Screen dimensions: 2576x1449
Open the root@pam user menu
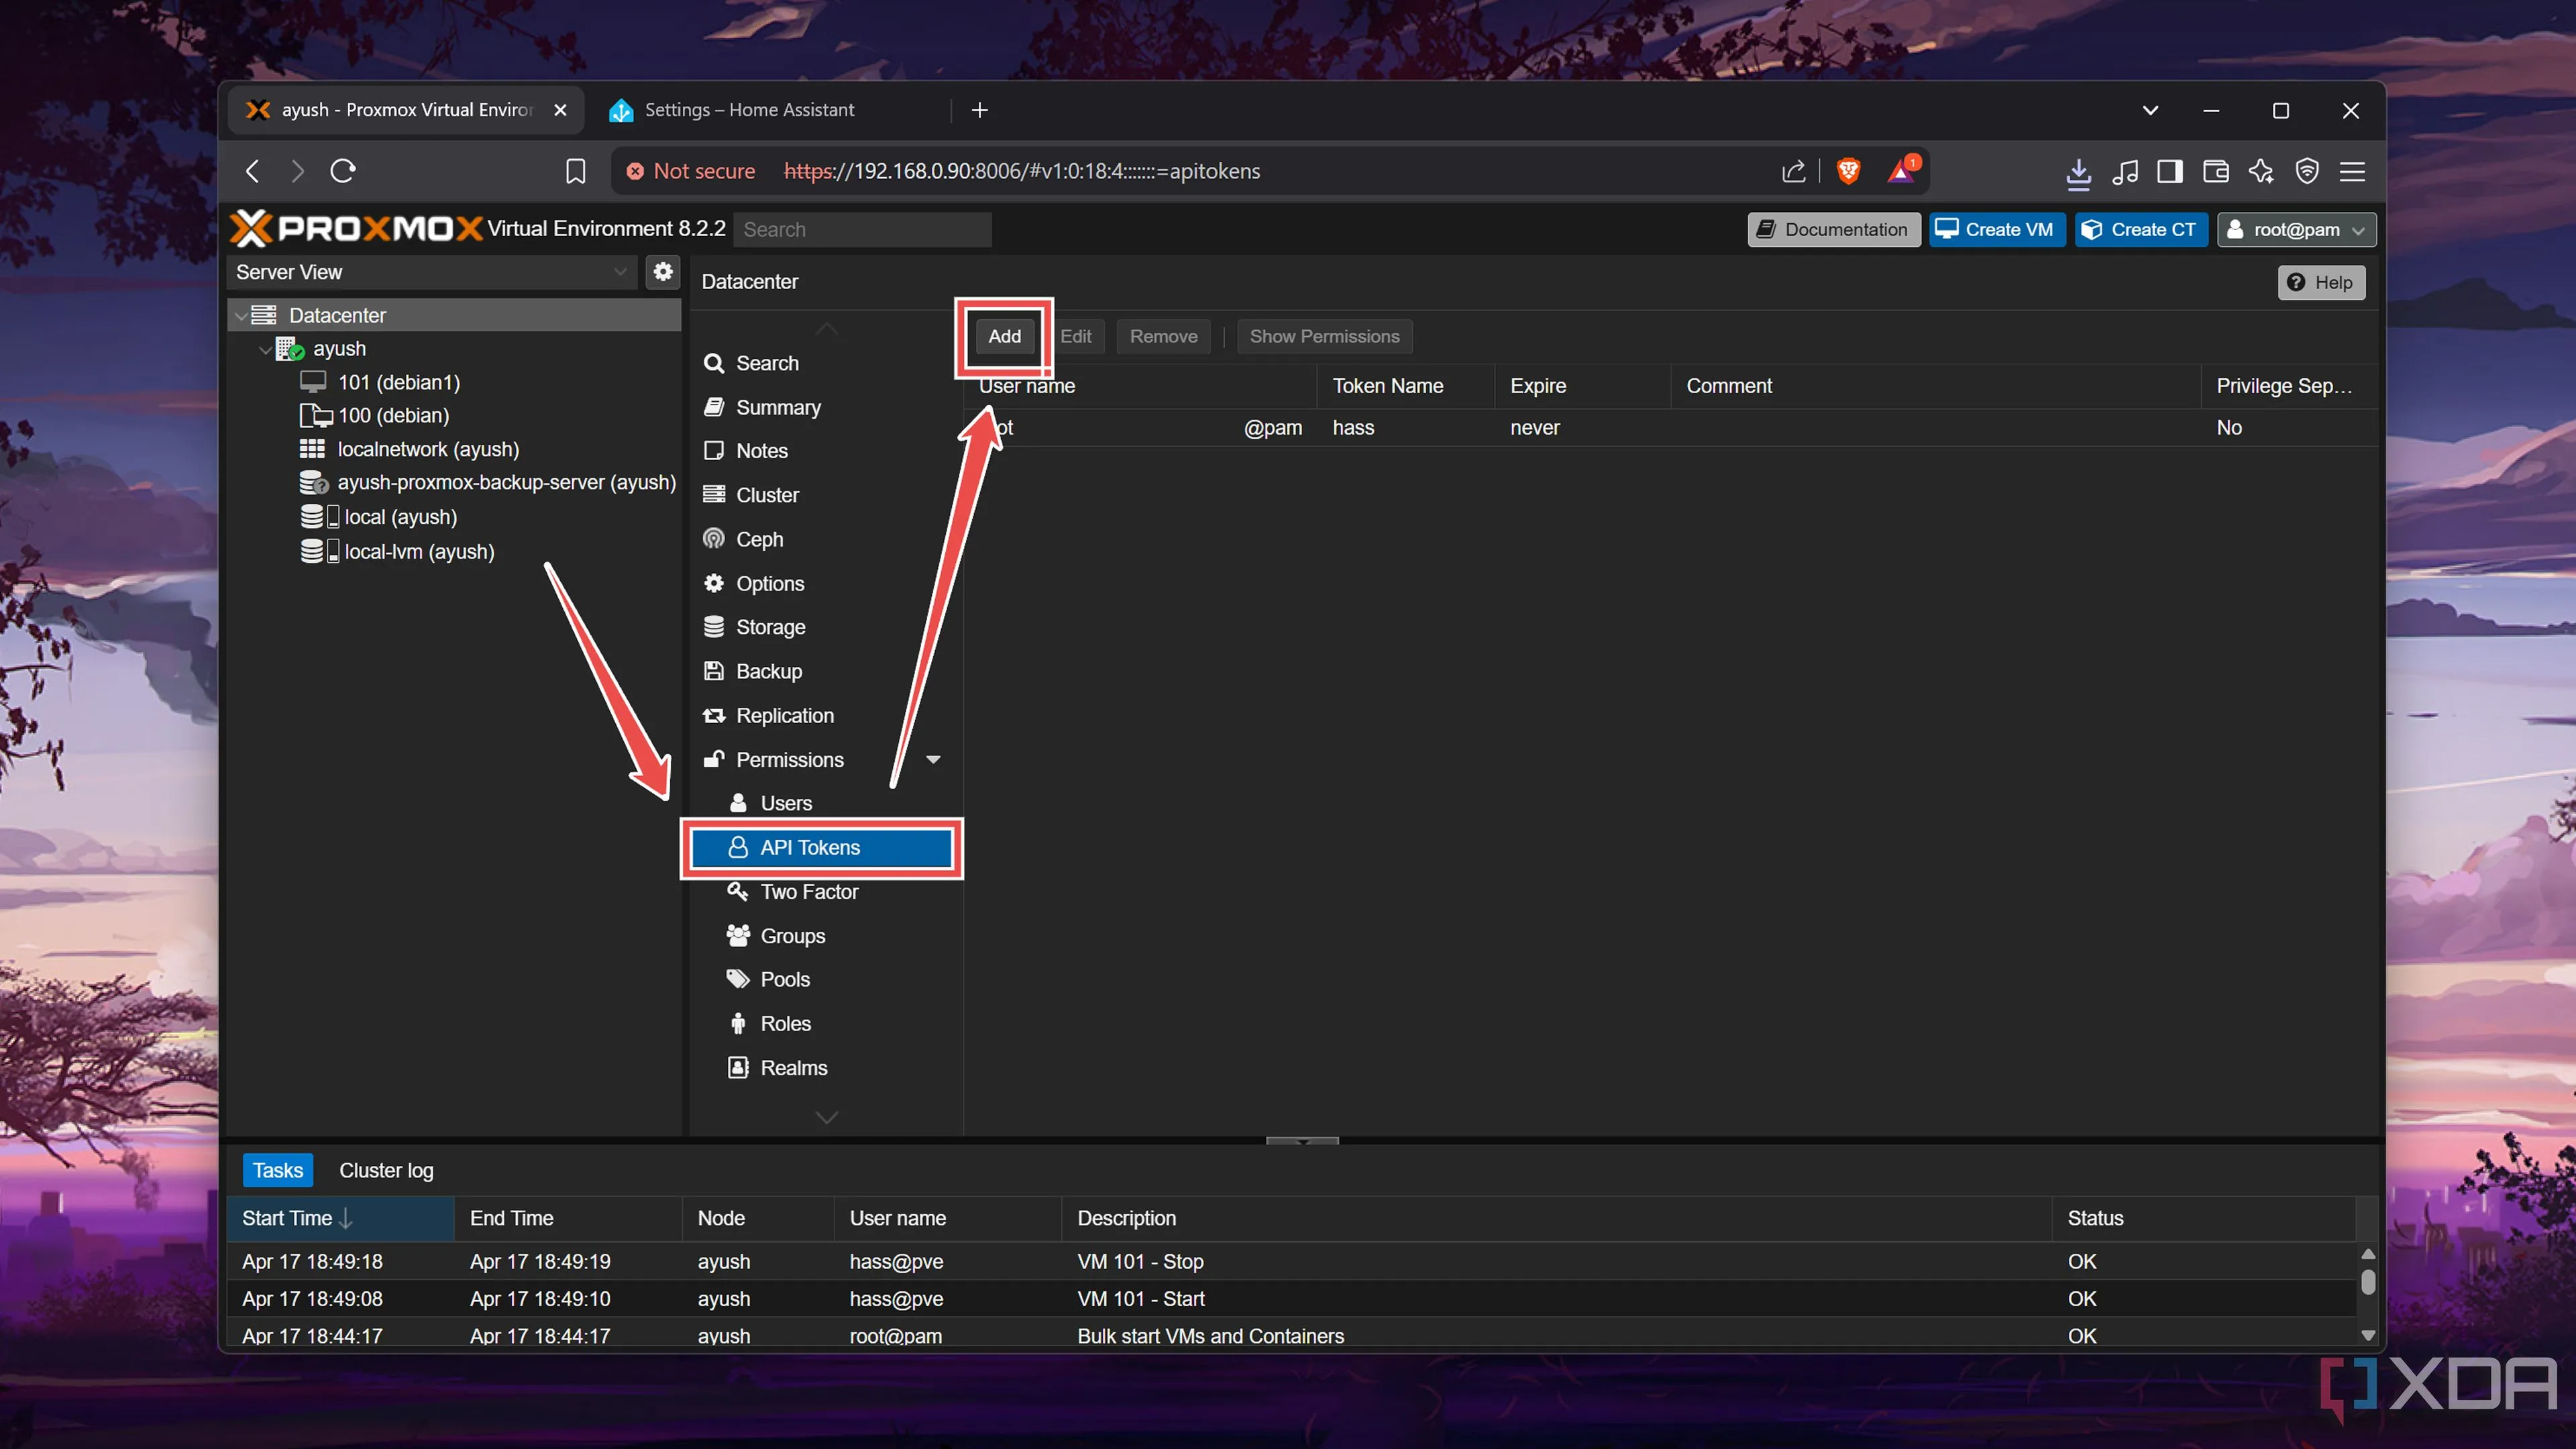click(x=2297, y=229)
